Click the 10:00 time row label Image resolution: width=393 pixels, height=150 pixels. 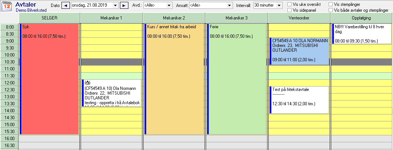pyautogui.click(x=9, y=55)
